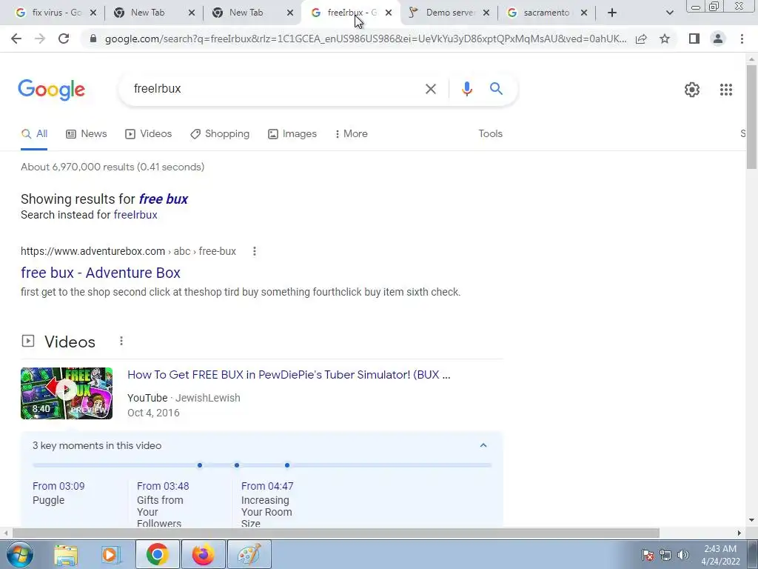The image size is (758, 569).
Task: Select the Videos results filter
Action: pos(148,133)
